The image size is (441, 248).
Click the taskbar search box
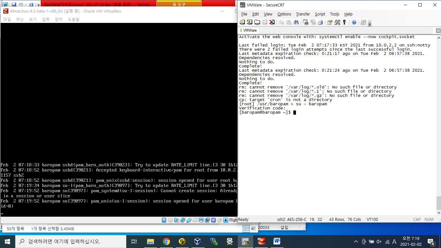pyautogui.click(x=70, y=242)
